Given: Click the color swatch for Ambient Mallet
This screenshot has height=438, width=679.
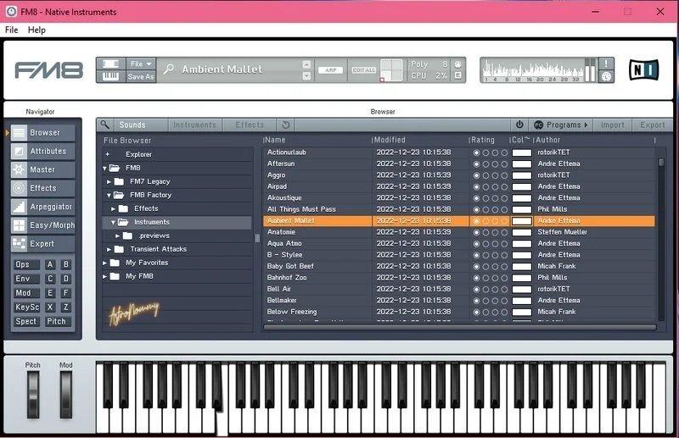Looking at the screenshot, I should coord(522,221).
